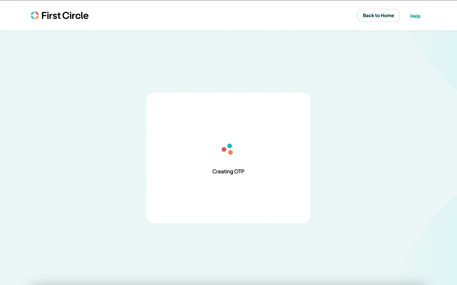457x285 pixels.
Task: Go back using Back to Home button
Action: [378, 15]
